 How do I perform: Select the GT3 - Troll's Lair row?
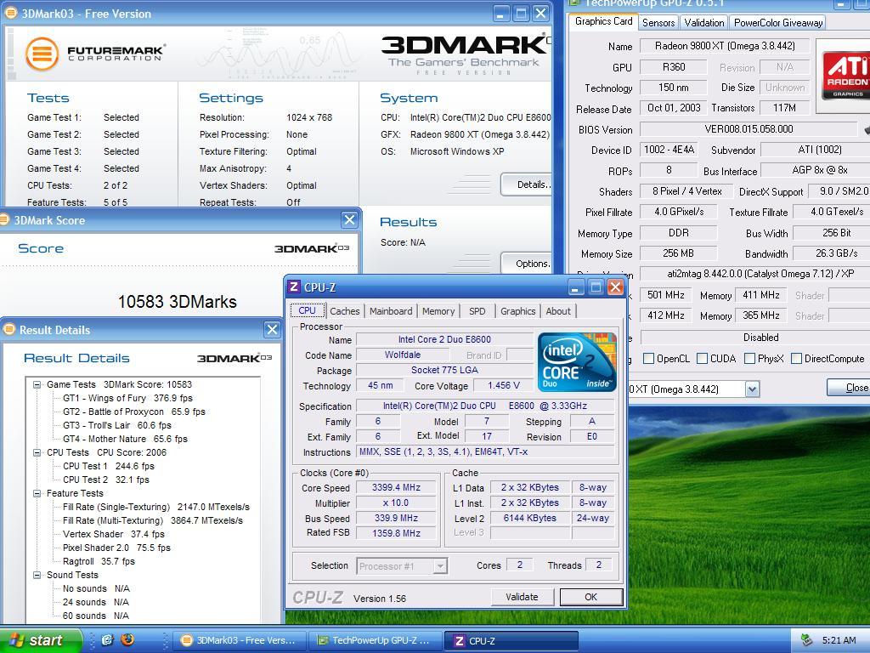pos(117,425)
